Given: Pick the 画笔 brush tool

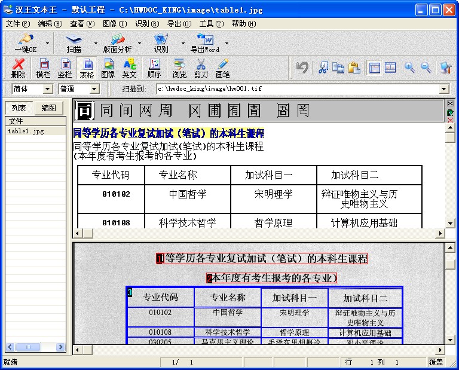Looking at the screenshot, I should click(x=222, y=68).
